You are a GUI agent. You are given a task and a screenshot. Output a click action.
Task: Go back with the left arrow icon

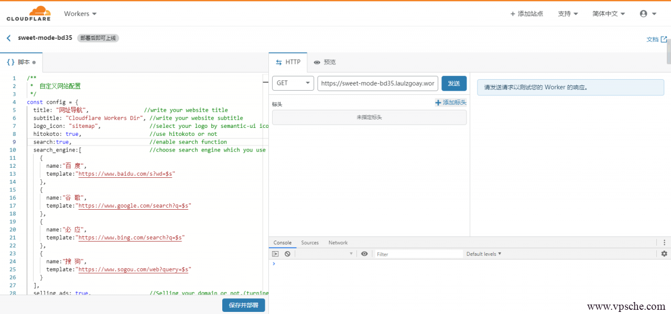point(8,38)
